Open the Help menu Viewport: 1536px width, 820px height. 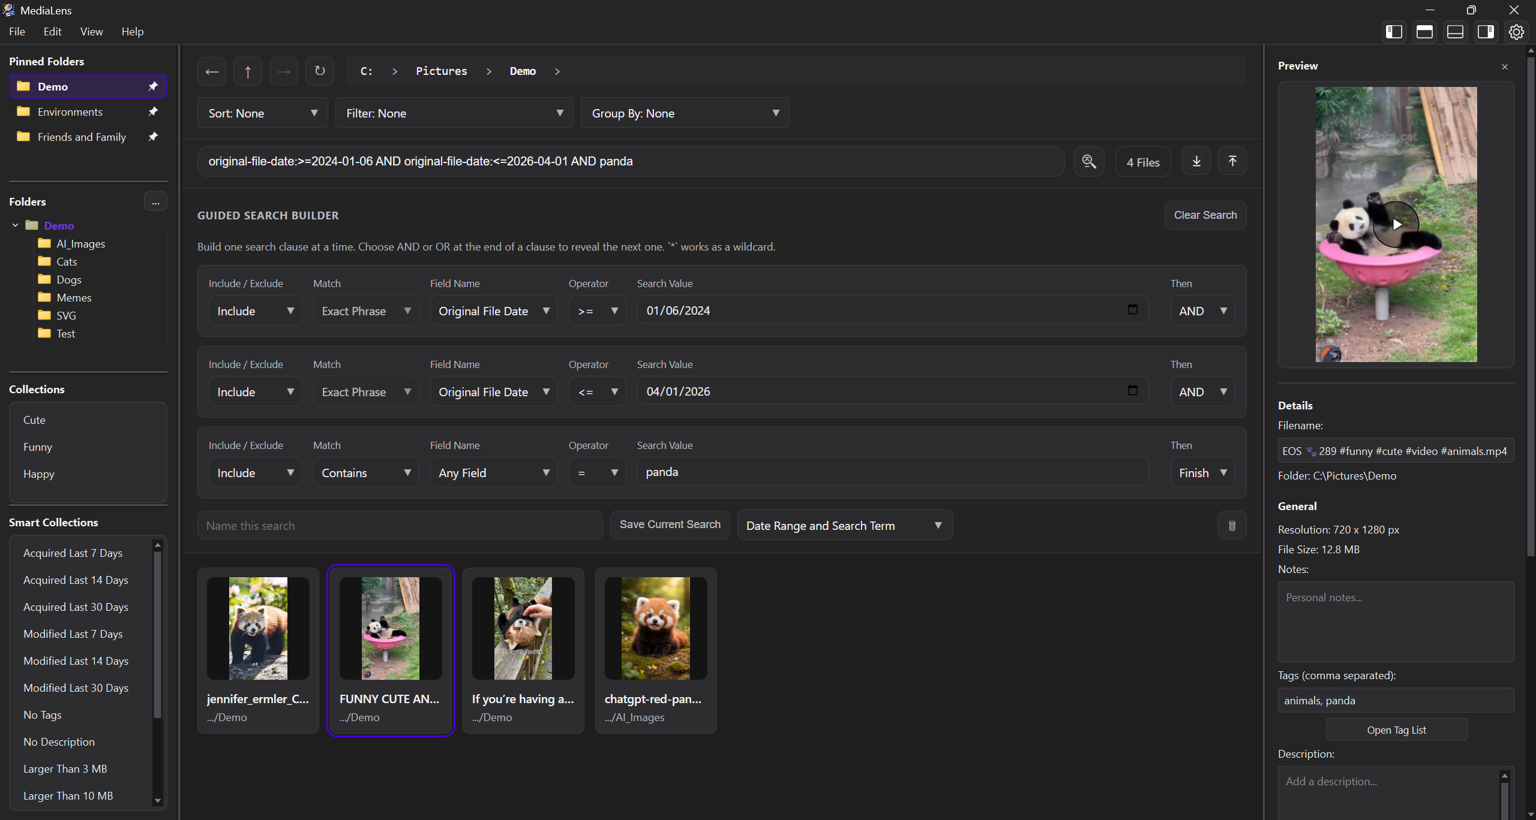133,31
